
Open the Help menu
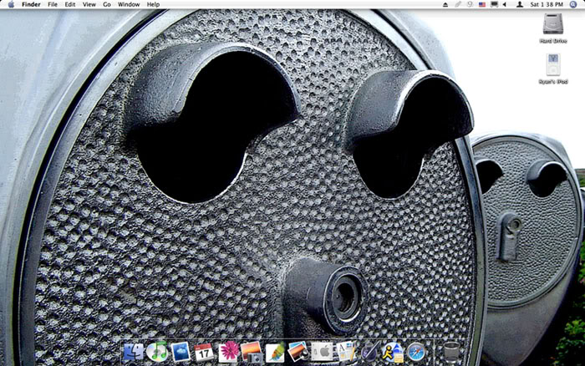pos(153,4)
